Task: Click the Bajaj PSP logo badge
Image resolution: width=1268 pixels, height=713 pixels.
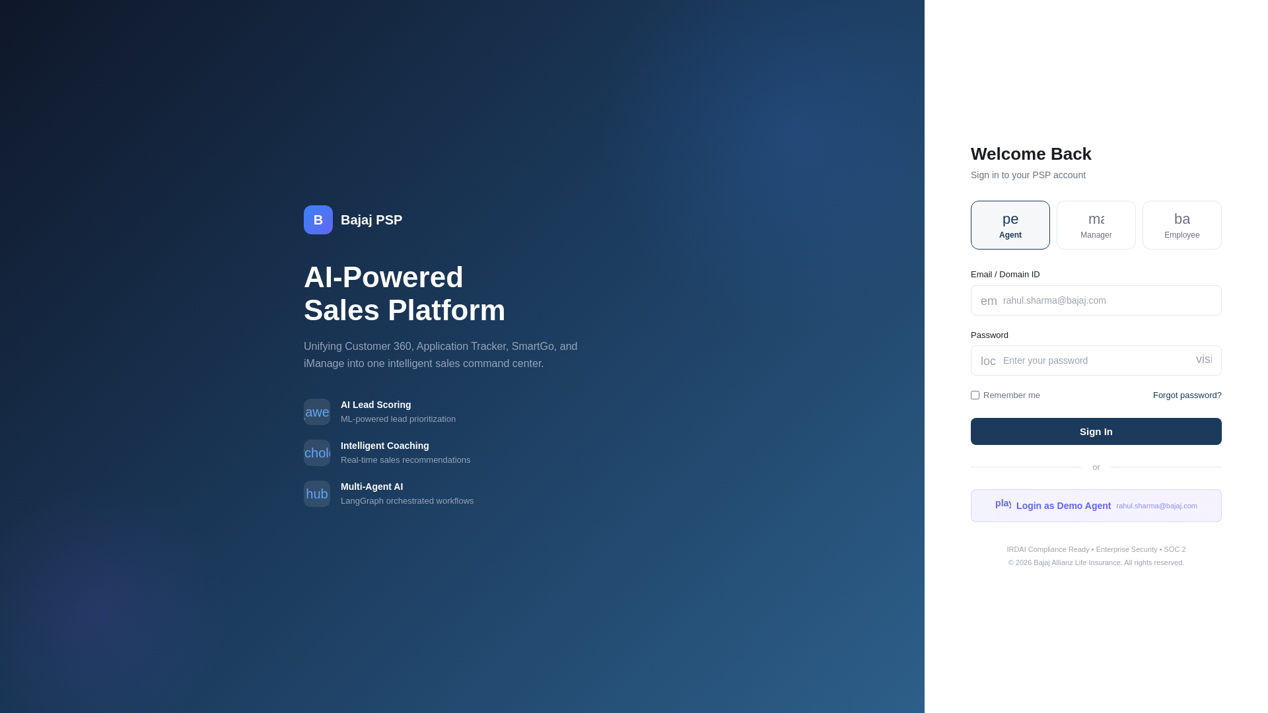Action: point(318,220)
